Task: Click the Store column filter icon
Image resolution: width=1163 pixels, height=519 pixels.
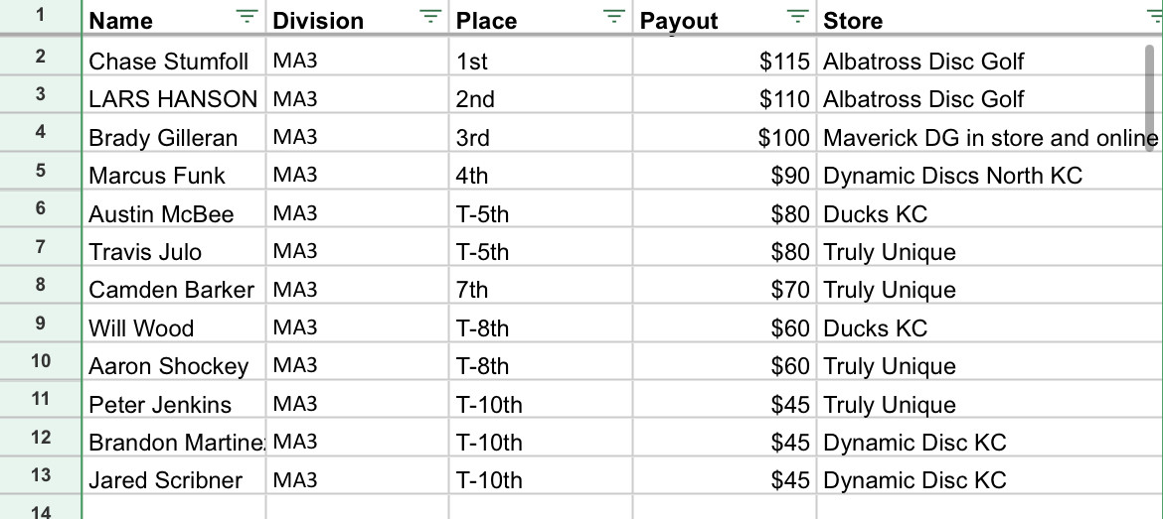Action: 1153,16
